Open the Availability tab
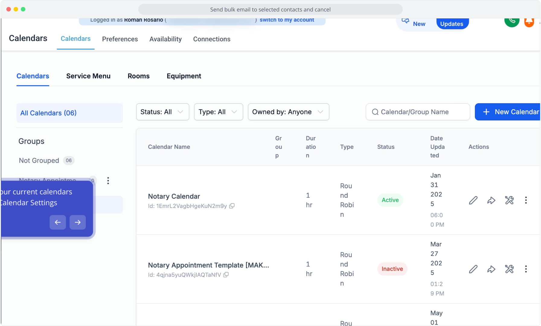 coord(165,39)
